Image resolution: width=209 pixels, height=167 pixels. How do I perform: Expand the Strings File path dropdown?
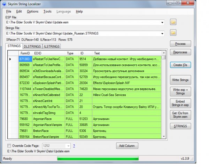pyautogui.click(x=163, y=33)
